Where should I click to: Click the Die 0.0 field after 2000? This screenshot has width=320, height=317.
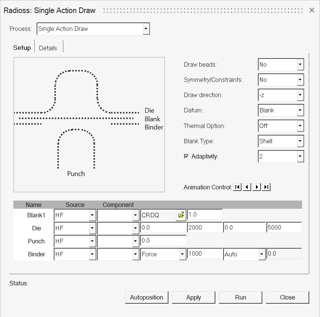point(244,227)
